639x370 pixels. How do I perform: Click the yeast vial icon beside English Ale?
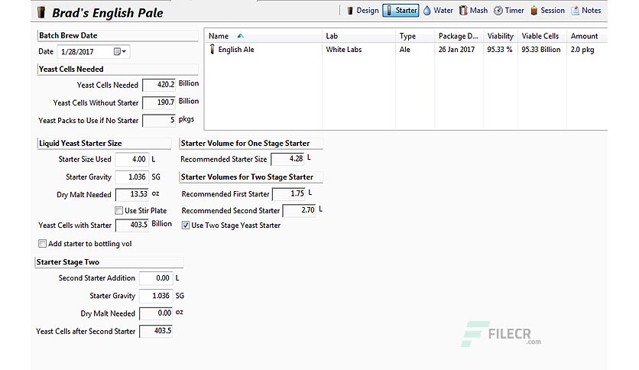(x=212, y=49)
